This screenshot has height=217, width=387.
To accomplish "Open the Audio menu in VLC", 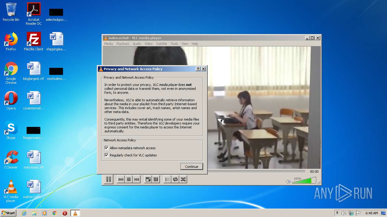I will [x=137, y=44].
